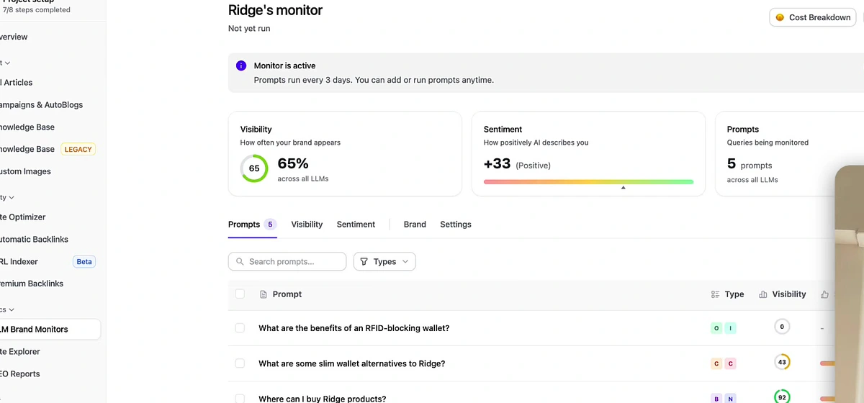The image size is (864, 403).
Task: Sort by the Visibility column header
Action: [789, 294]
